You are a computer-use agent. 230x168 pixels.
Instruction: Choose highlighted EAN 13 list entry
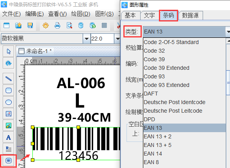(x=184, y=128)
